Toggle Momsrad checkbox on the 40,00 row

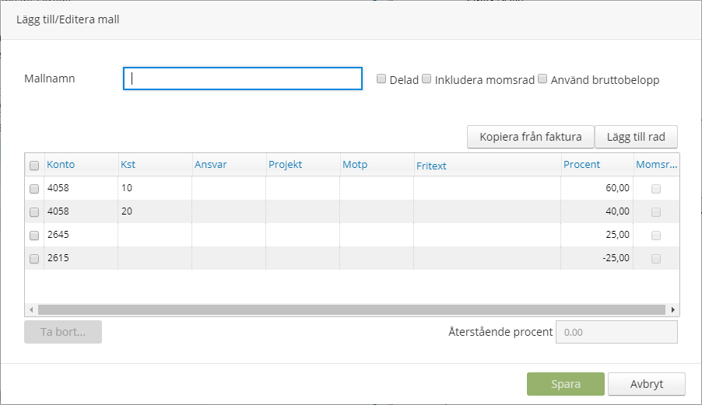[x=656, y=212]
